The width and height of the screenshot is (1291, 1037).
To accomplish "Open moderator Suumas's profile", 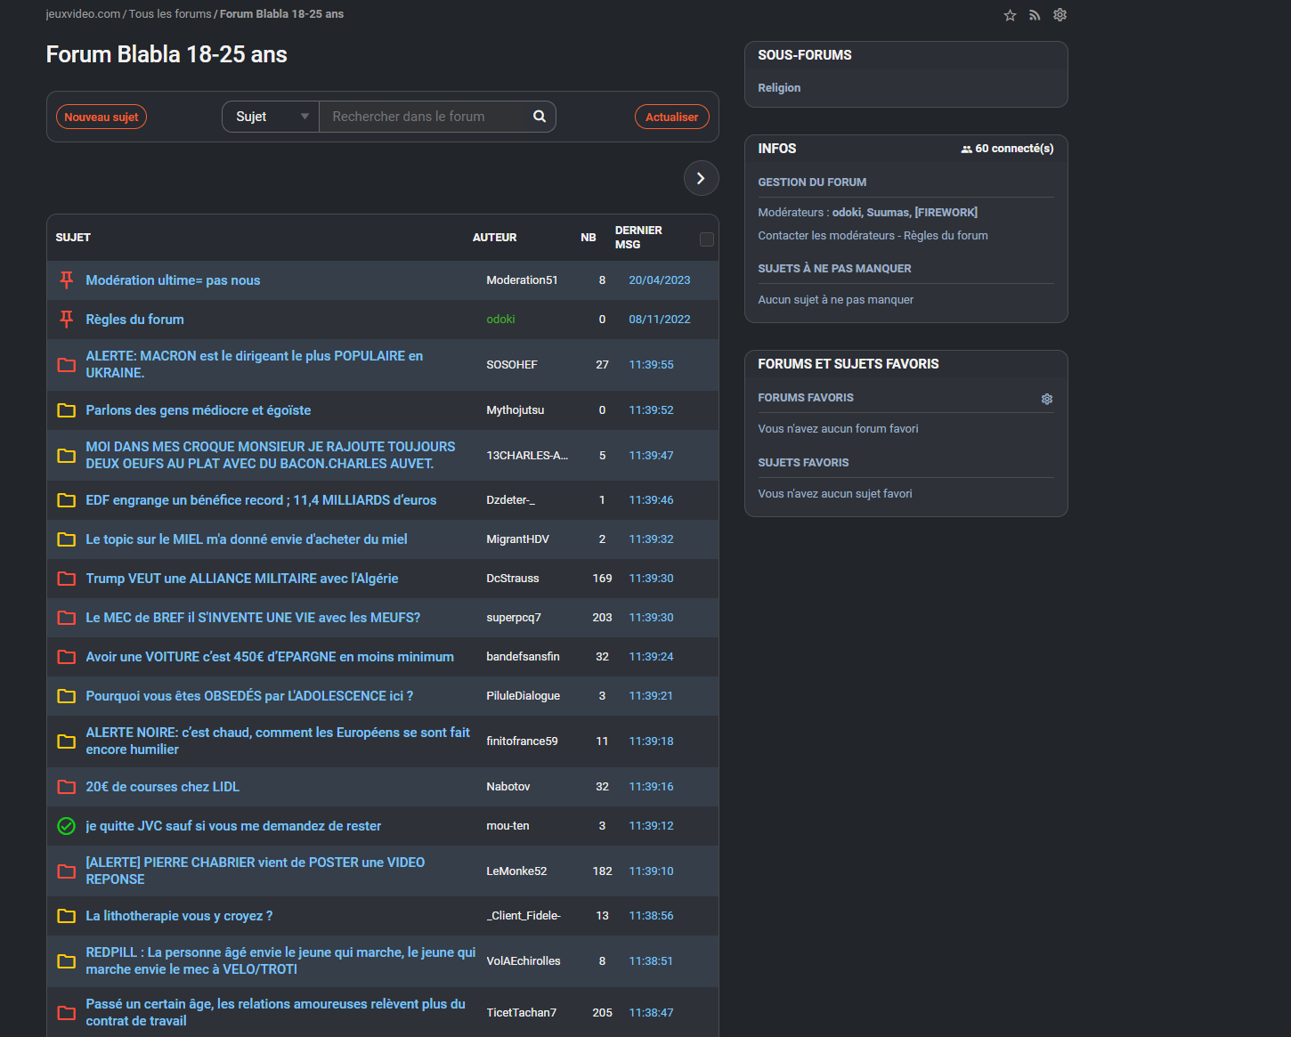I will 888,213.
